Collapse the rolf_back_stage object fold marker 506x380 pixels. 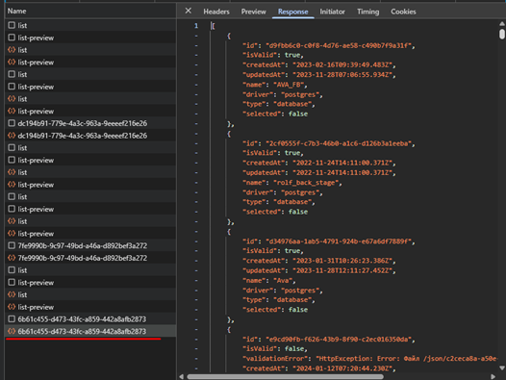point(196,134)
